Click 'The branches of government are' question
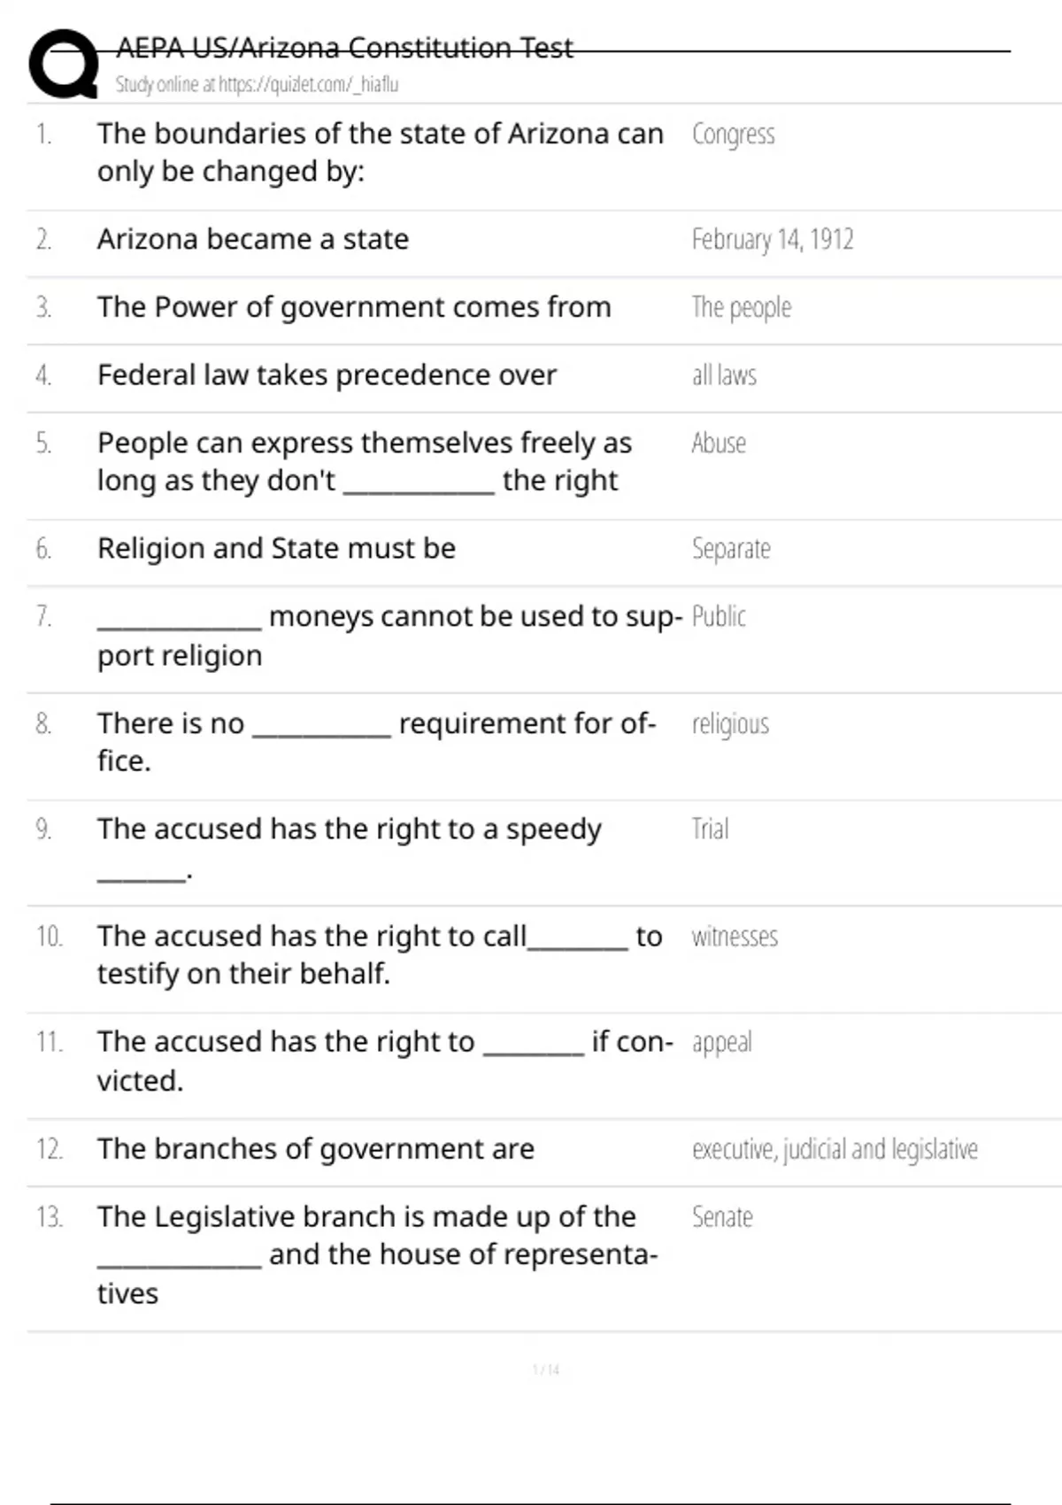 coord(316,1149)
